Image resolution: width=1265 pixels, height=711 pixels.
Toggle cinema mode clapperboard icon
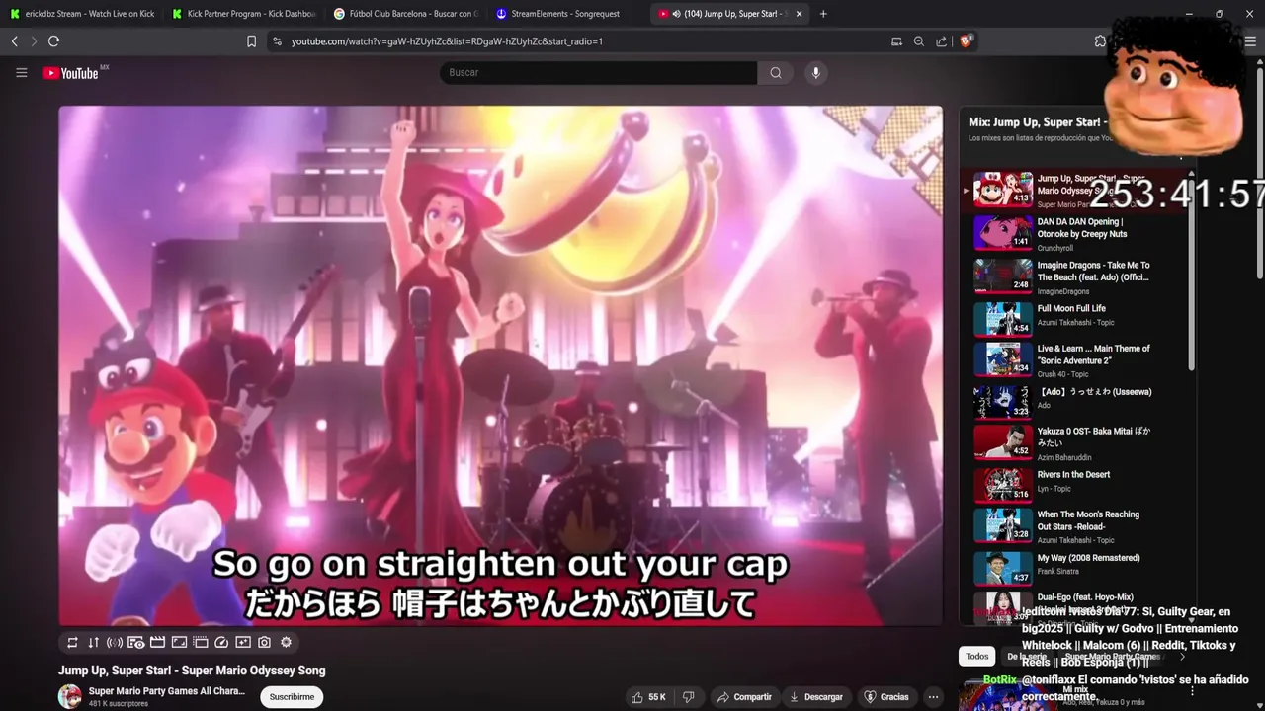click(157, 642)
